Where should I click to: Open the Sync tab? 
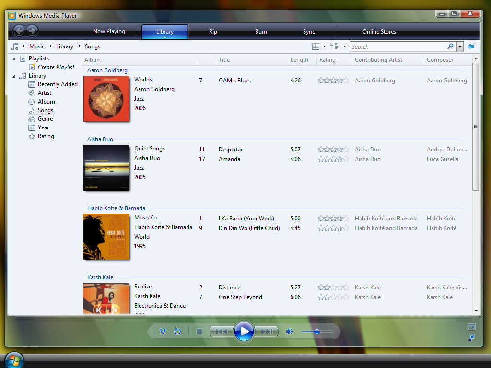click(x=309, y=32)
